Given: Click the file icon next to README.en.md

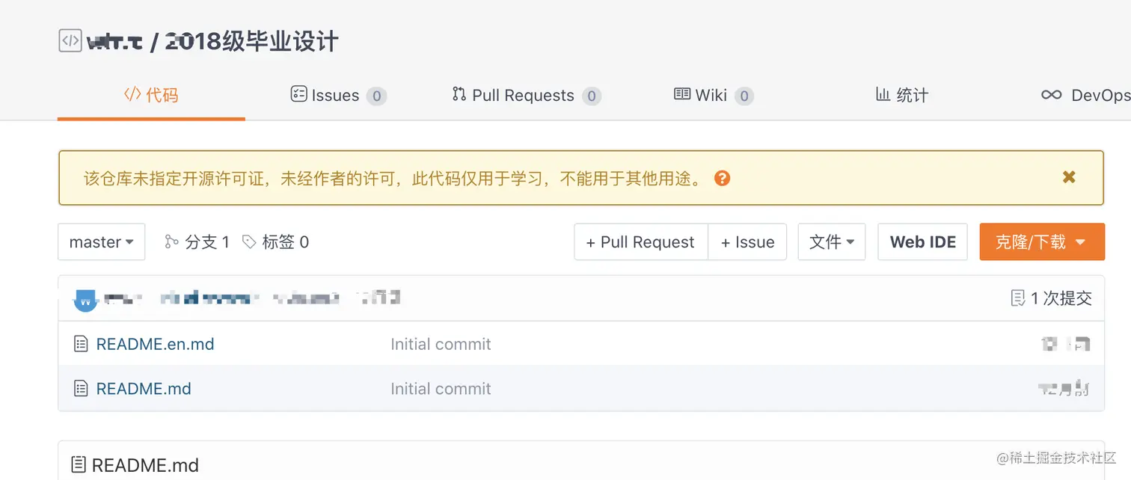Looking at the screenshot, I should pos(81,344).
